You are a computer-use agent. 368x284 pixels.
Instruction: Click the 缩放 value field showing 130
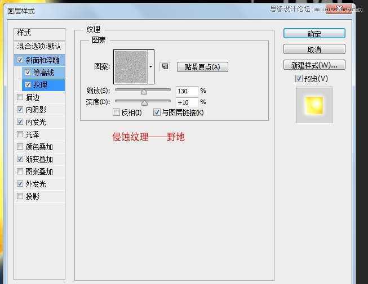(x=187, y=91)
